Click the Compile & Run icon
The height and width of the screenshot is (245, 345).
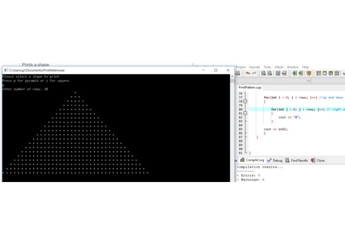click(331, 73)
